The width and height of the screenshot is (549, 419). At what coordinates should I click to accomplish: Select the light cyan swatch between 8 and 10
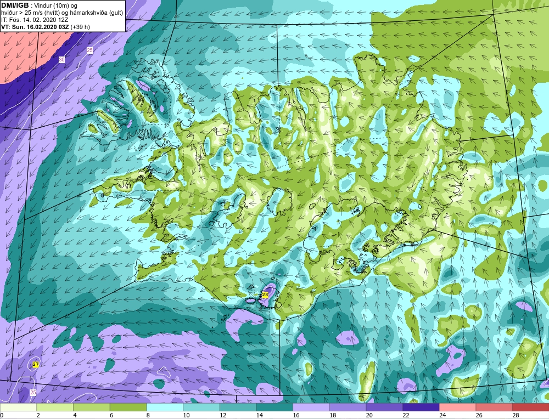pyautogui.click(x=165, y=407)
